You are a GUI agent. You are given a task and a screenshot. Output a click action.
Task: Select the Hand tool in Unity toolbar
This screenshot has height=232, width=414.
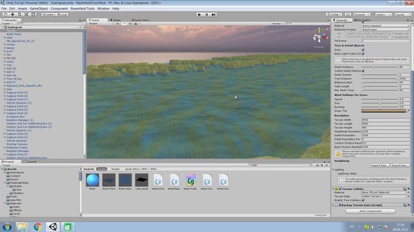tap(6, 14)
